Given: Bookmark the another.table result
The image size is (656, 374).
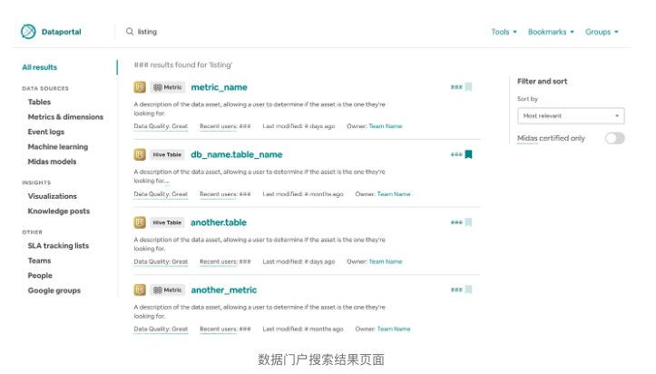Looking at the screenshot, I should click(468, 222).
